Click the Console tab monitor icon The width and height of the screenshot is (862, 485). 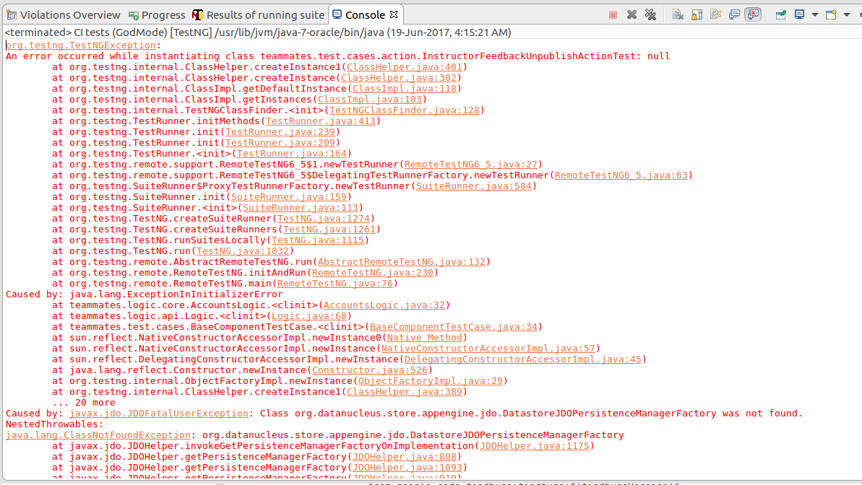coord(337,14)
